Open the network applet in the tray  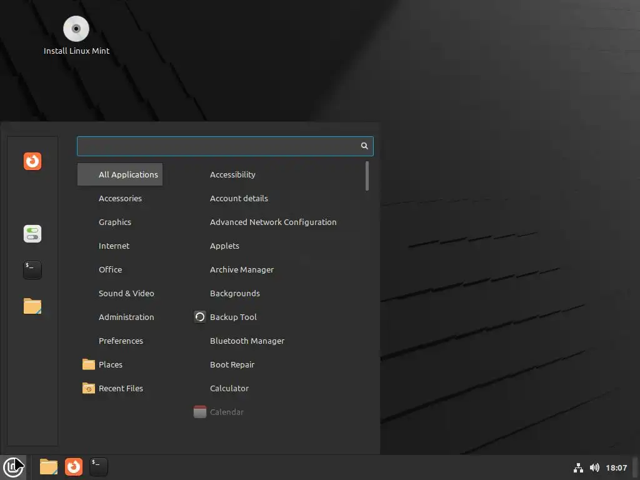[x=578, y=467]
